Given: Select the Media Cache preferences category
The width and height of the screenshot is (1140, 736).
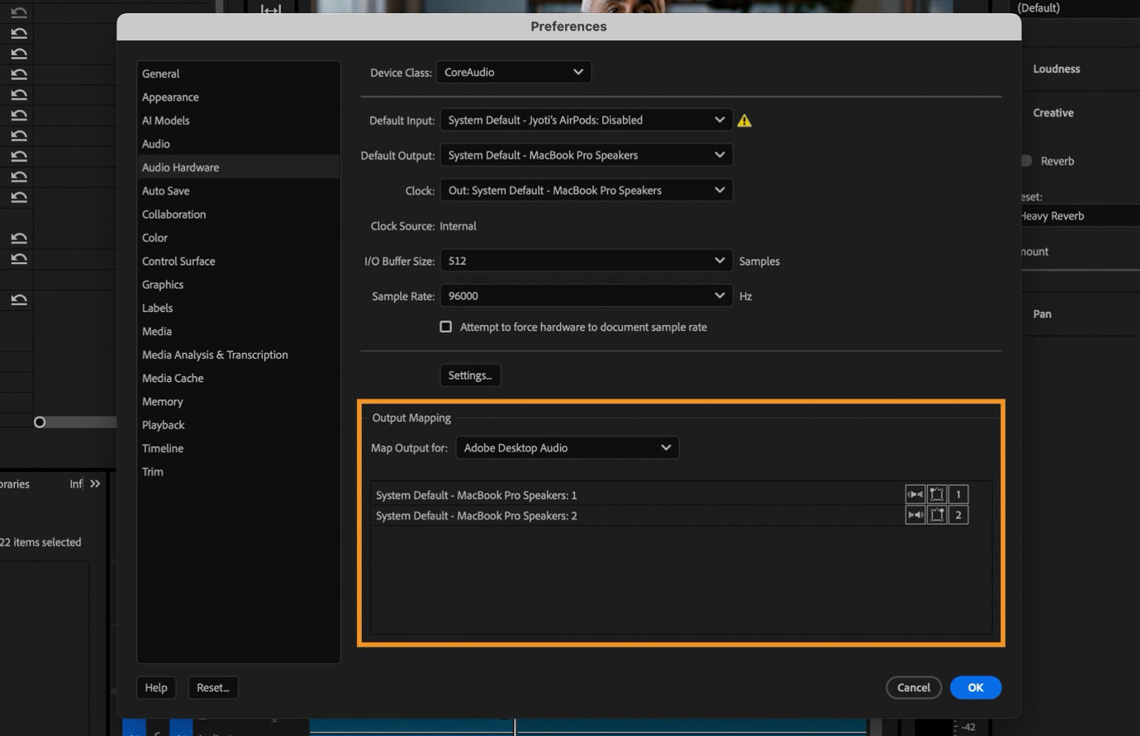Looking at the screenshot, I should [172, 378].
